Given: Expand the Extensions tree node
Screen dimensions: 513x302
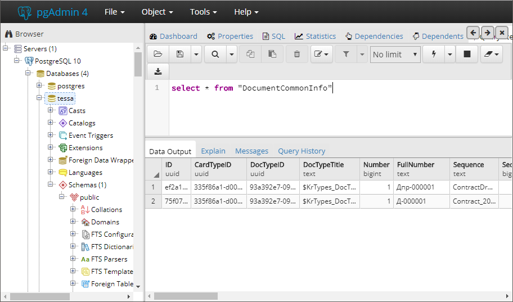Looking at the screenshot, I should 51,147.
